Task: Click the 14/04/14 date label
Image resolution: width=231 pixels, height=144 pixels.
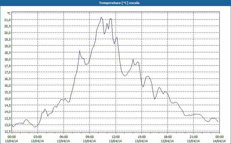Action: 219,141
